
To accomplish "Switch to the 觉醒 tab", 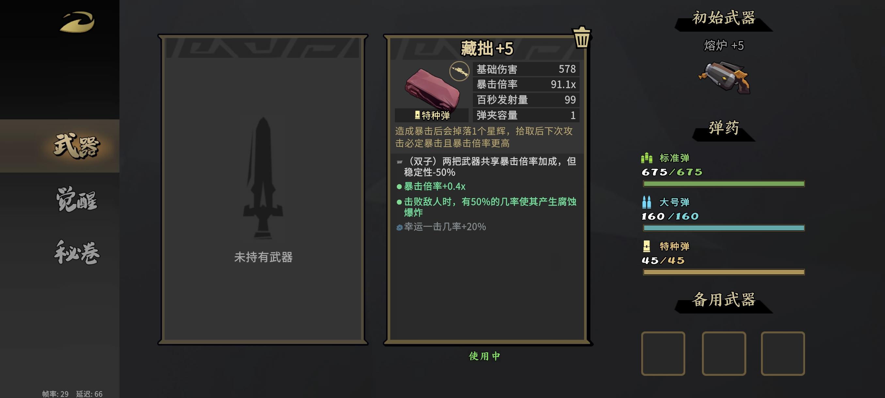I will (x=77, y=199).
